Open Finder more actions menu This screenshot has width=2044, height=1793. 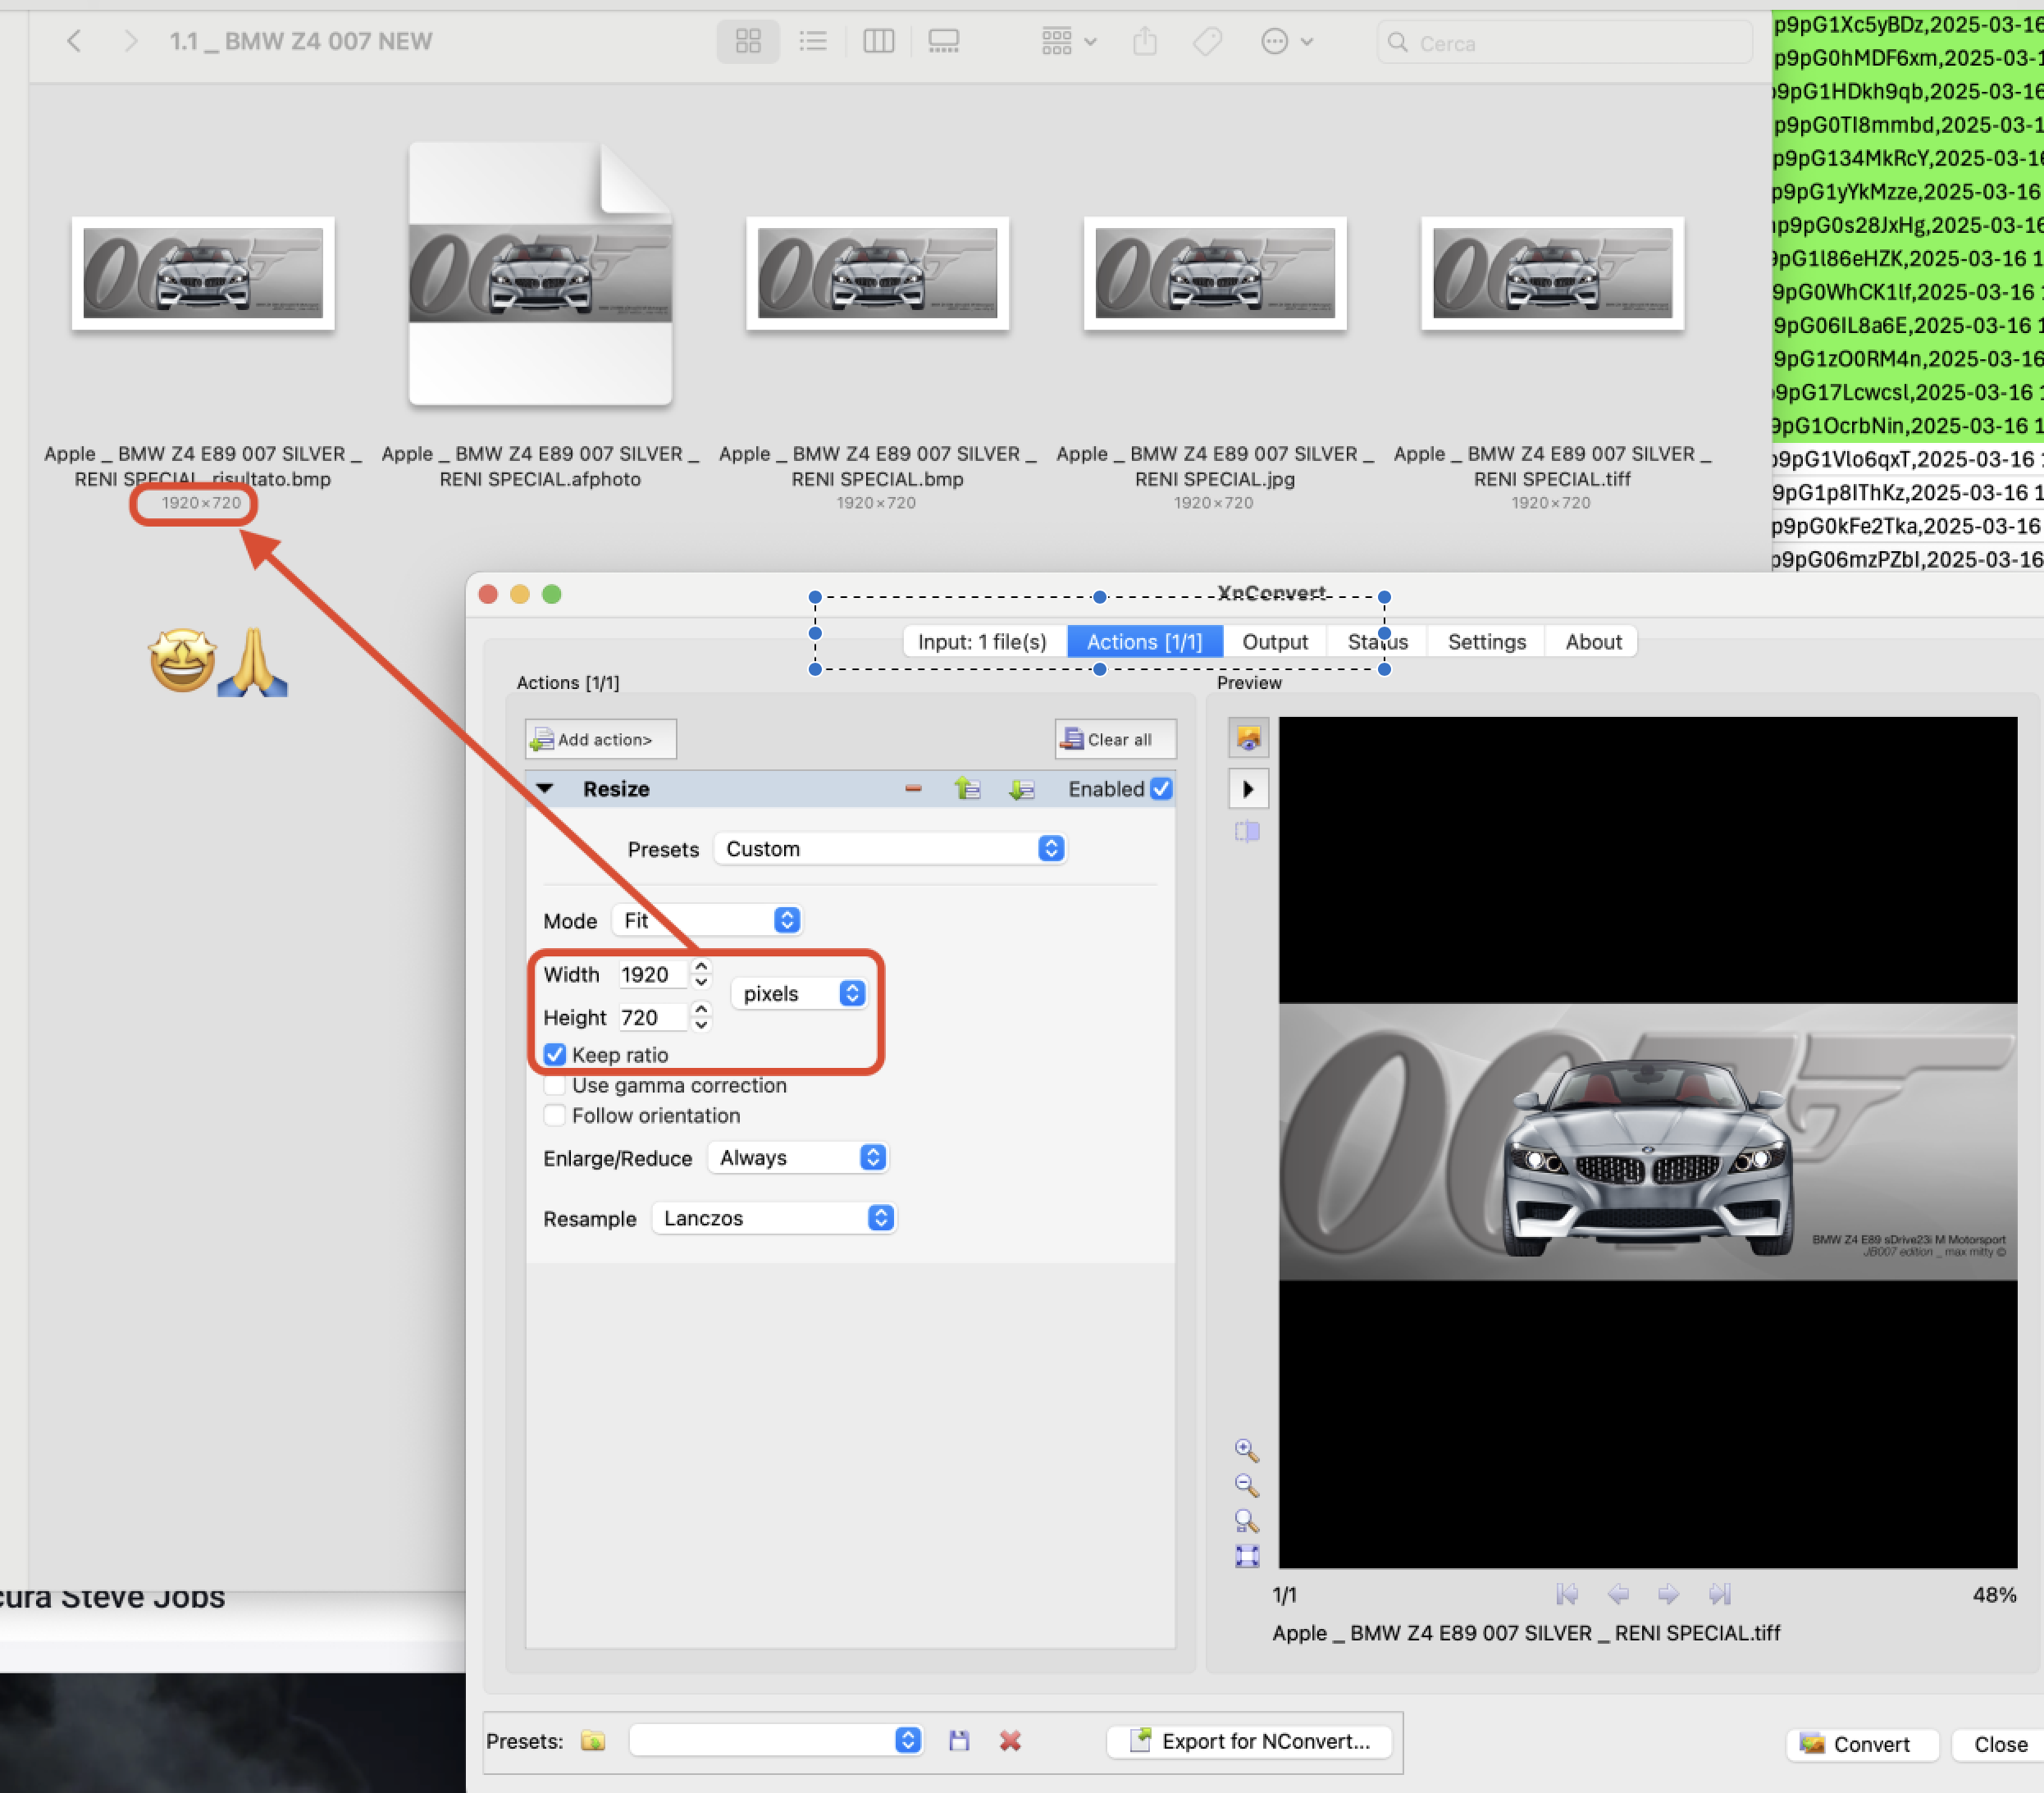(x=1287, y=41)
